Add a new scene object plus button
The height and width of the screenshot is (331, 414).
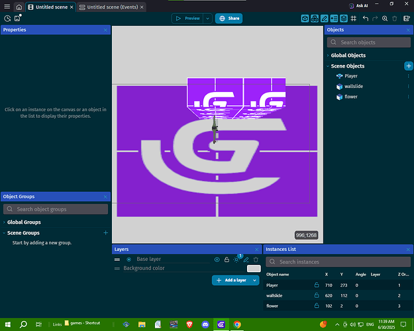409,66
